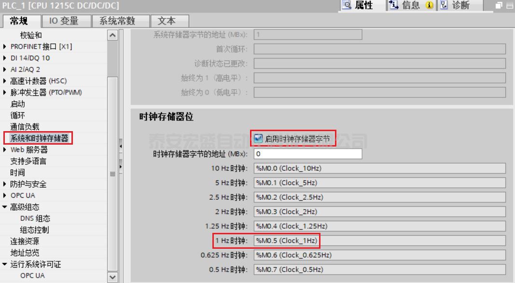Screen dimensions: 515x283
Task: Select DNS 组态 in the tree
Action: coord(35,218)
